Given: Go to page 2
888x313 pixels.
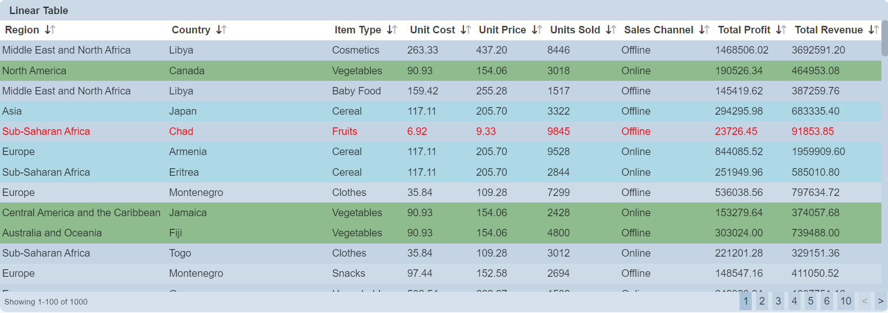Looking at the screenshot, I should tap(762, 301).
